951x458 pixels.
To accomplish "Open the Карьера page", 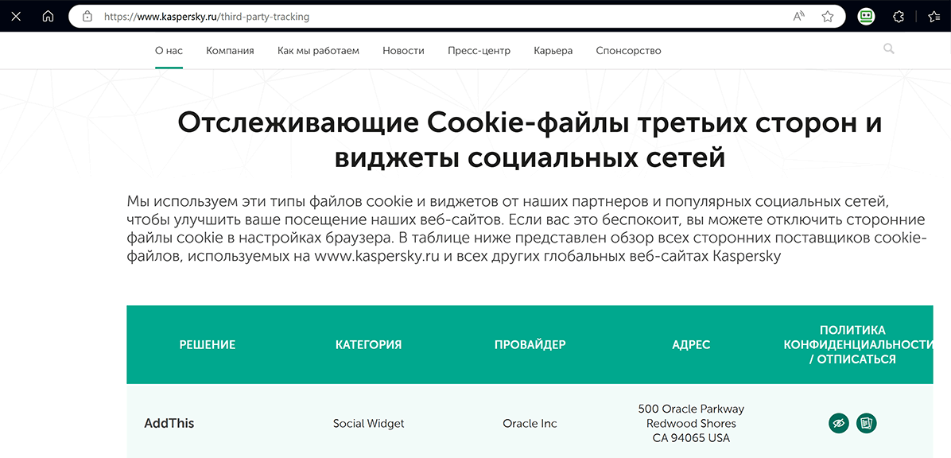I will pos(553,51).
